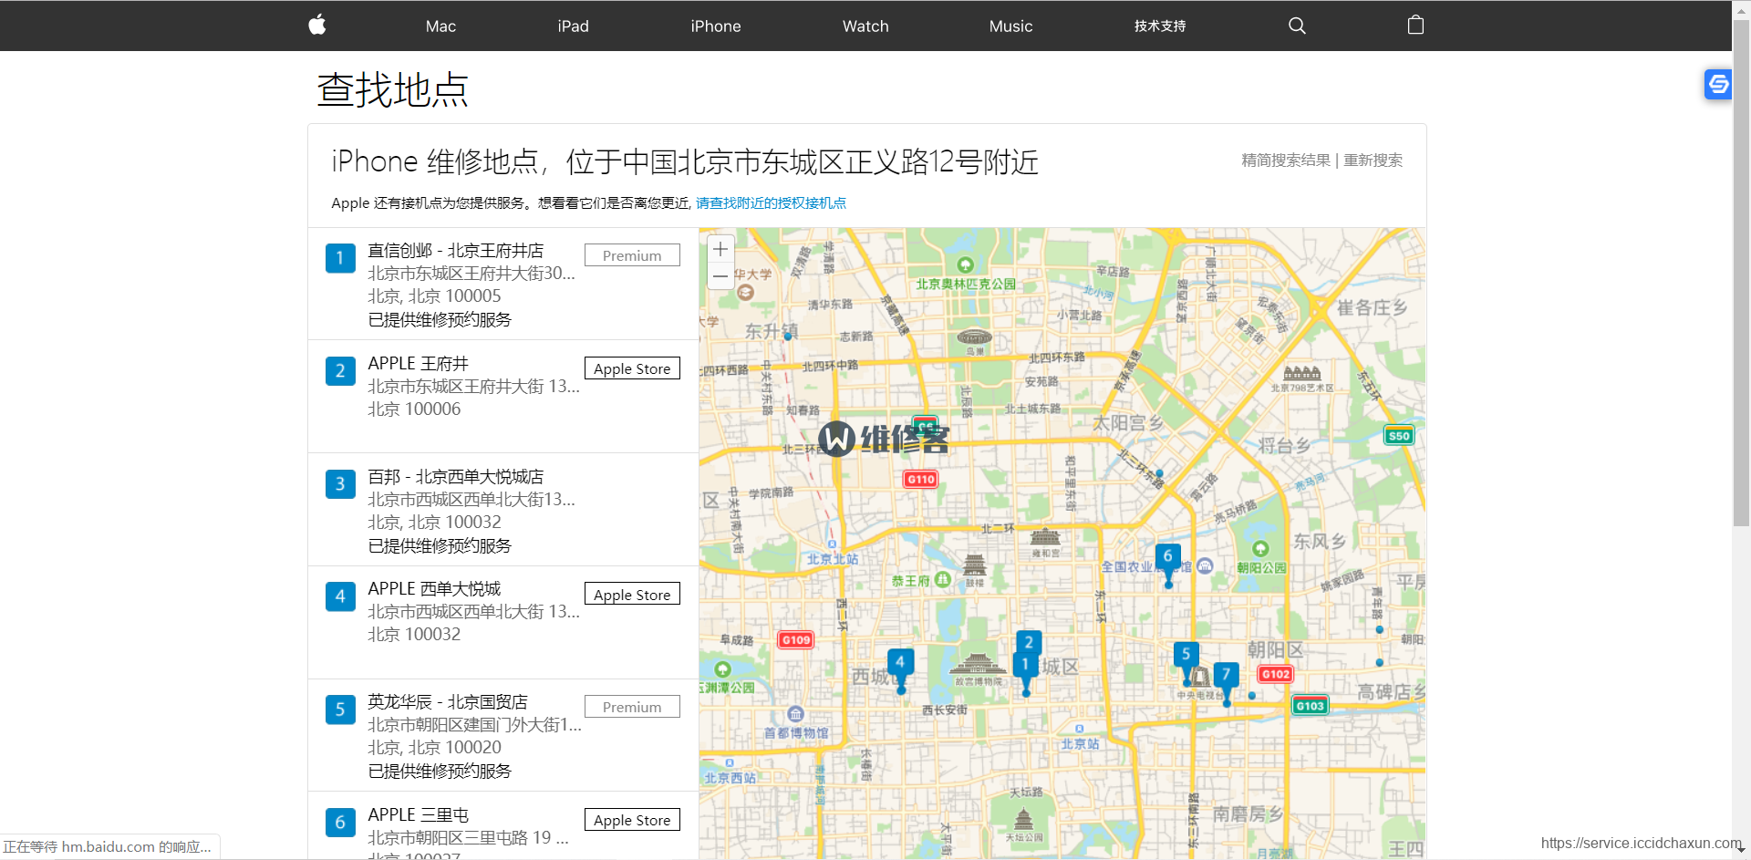The height and width of the screenshot is (860, 1751).
Task: Click number badge 3 for 百邦 store
Action: [340, 484]
